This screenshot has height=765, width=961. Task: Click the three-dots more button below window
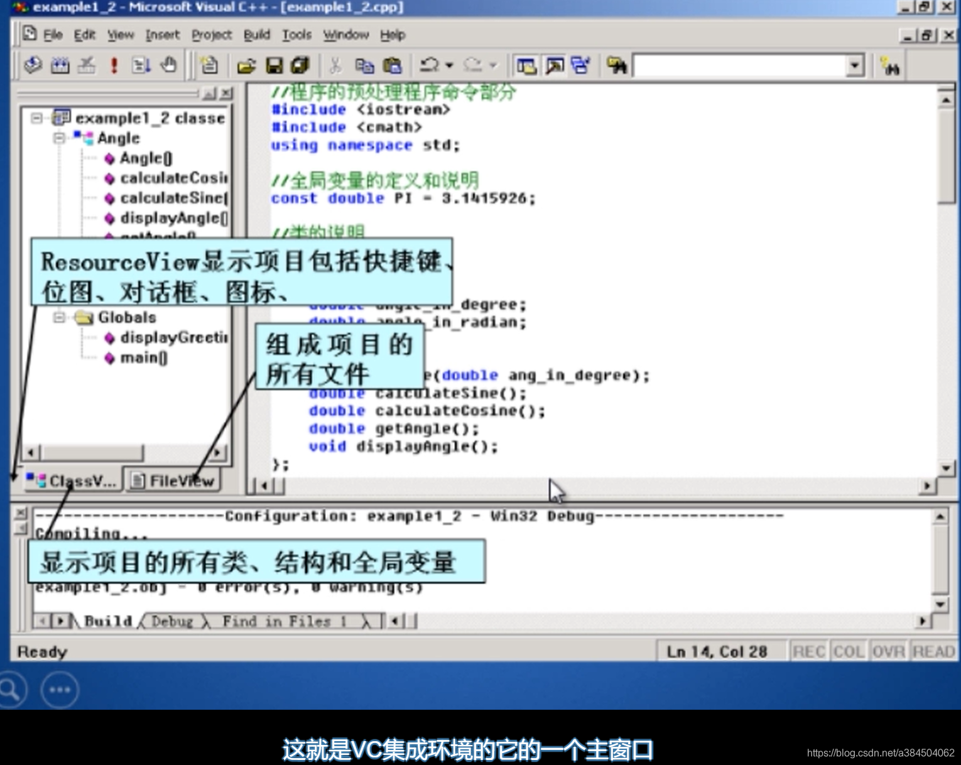[x=60, y=690]
